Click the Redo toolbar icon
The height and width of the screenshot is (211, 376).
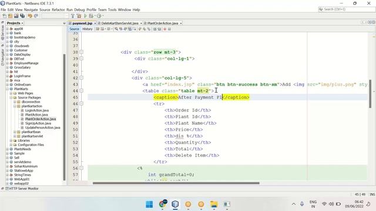[36, 16]
